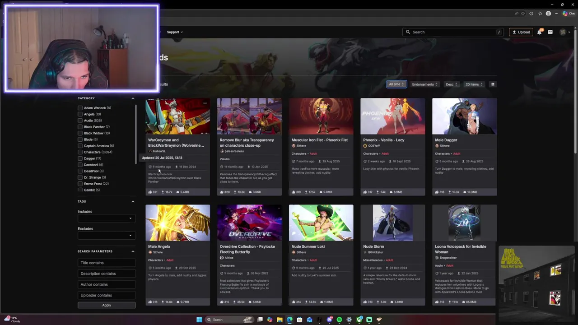Open the WarGreymon card three-dot menu
This screenshot has height=325, width=578.
click(x=205, y=103)
